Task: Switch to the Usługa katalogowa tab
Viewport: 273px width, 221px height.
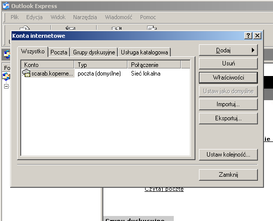Action: point(145,52)
